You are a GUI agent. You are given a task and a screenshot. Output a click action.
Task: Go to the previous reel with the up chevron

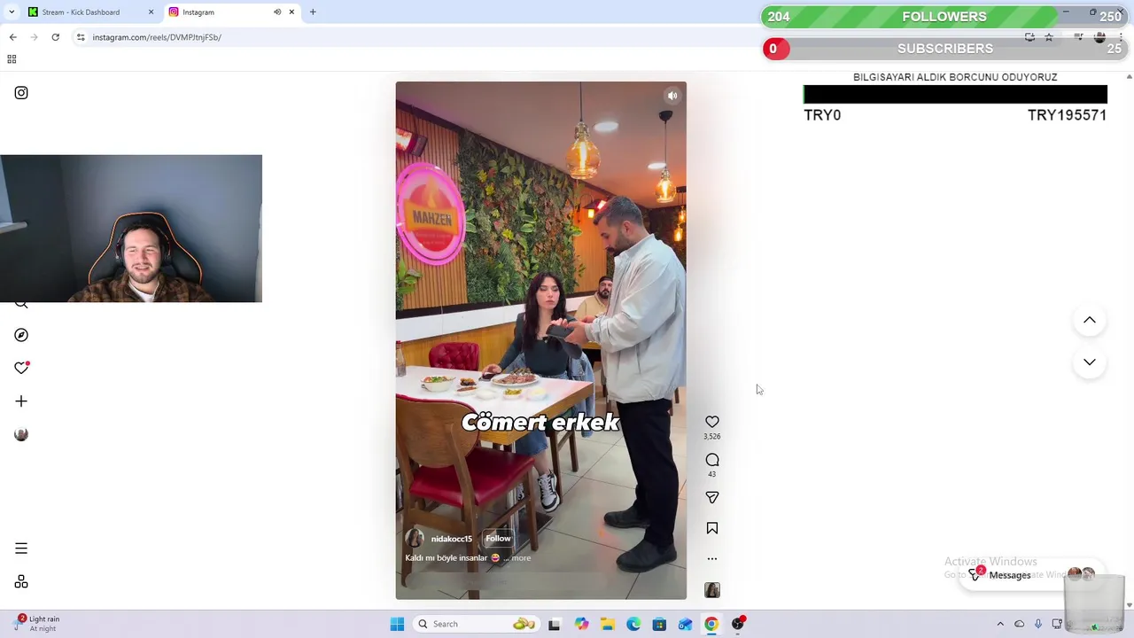click(x=1090, y=320)
